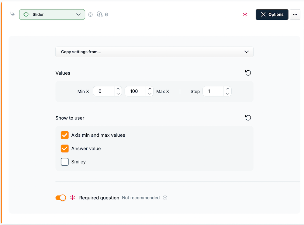The image size is (304, 225).
Task: Click the green slider icon in dropdown
Action: [x=26, y=14]
